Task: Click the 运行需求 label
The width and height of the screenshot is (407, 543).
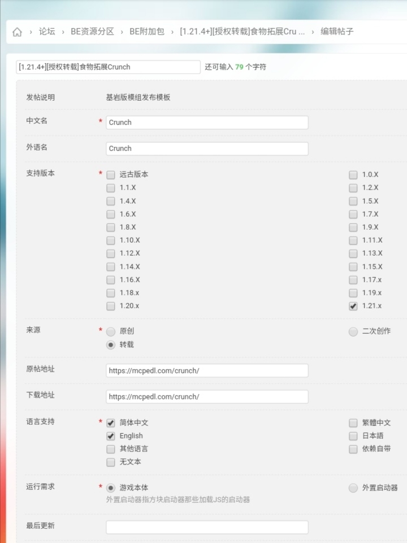Action: [40, 487]
